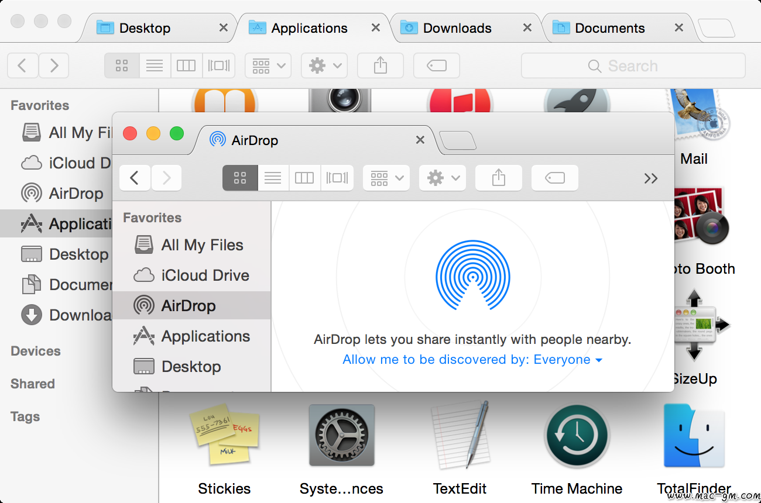Screen dimensions: 761x503
Task: Open Desktop in back window sidebar
Action: (x=56, y=254)
